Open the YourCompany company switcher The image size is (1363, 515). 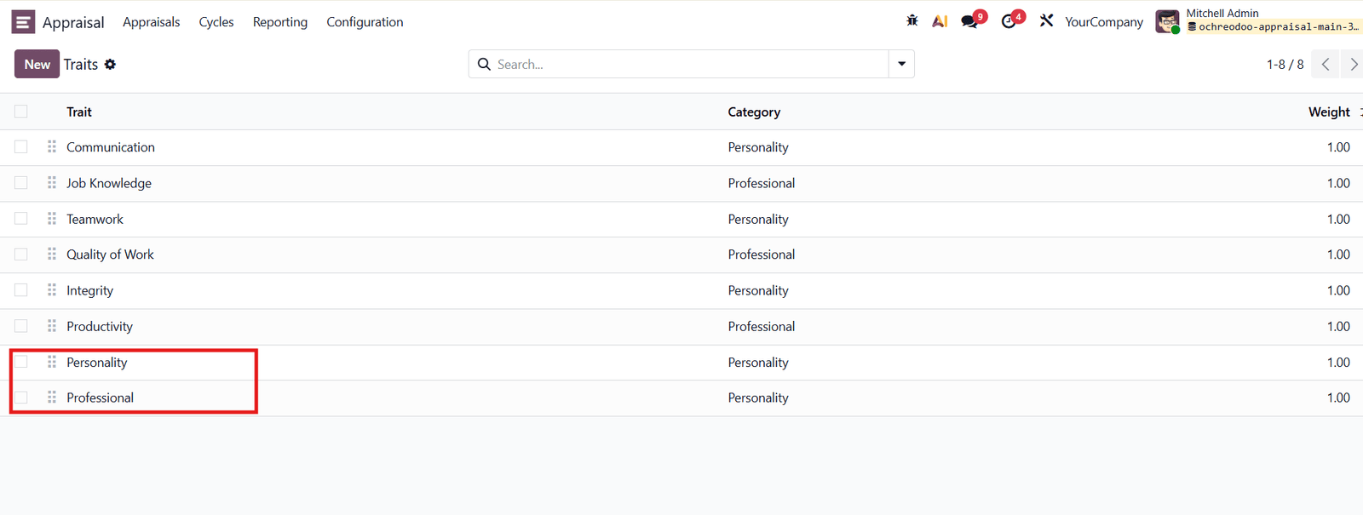[1104, 22]
